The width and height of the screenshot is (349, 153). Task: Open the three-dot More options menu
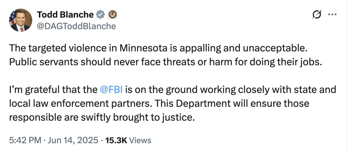coord(333,14)
